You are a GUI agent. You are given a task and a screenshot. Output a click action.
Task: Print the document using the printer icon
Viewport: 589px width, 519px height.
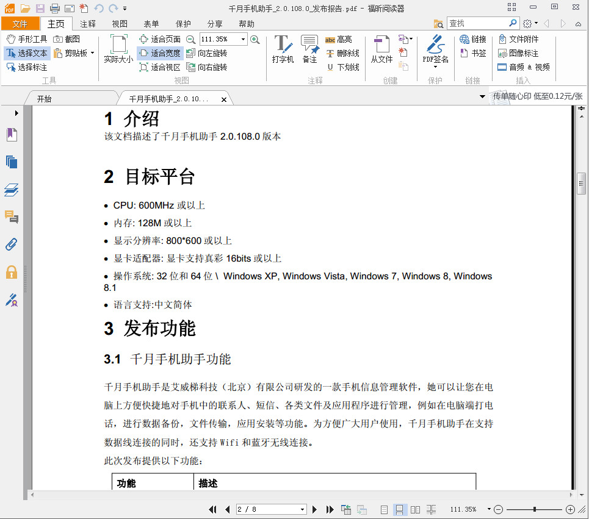click(55, 9)
